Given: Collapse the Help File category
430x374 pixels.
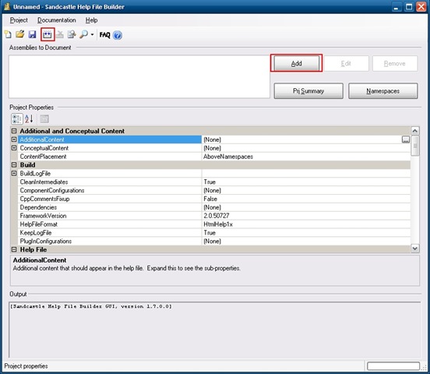Looking at the screenshot, I should click(x=14, y=249).
